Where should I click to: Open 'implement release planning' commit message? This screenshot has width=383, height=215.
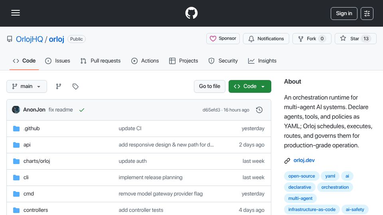pyautogui.click(x=150, y=178)
